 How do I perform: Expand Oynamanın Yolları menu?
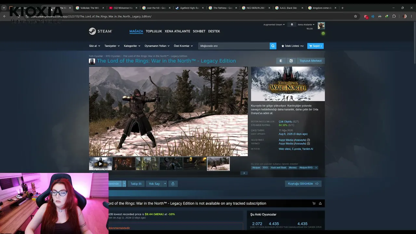(157, 46)
